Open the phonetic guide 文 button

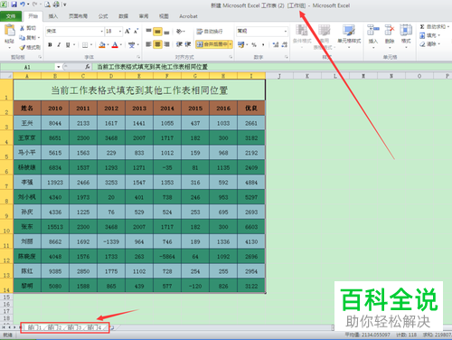tap(131, 45)
